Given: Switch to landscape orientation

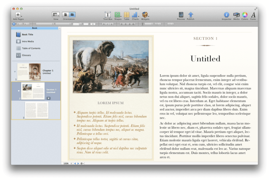Looking at the screenshot, I should pos(72,15).
